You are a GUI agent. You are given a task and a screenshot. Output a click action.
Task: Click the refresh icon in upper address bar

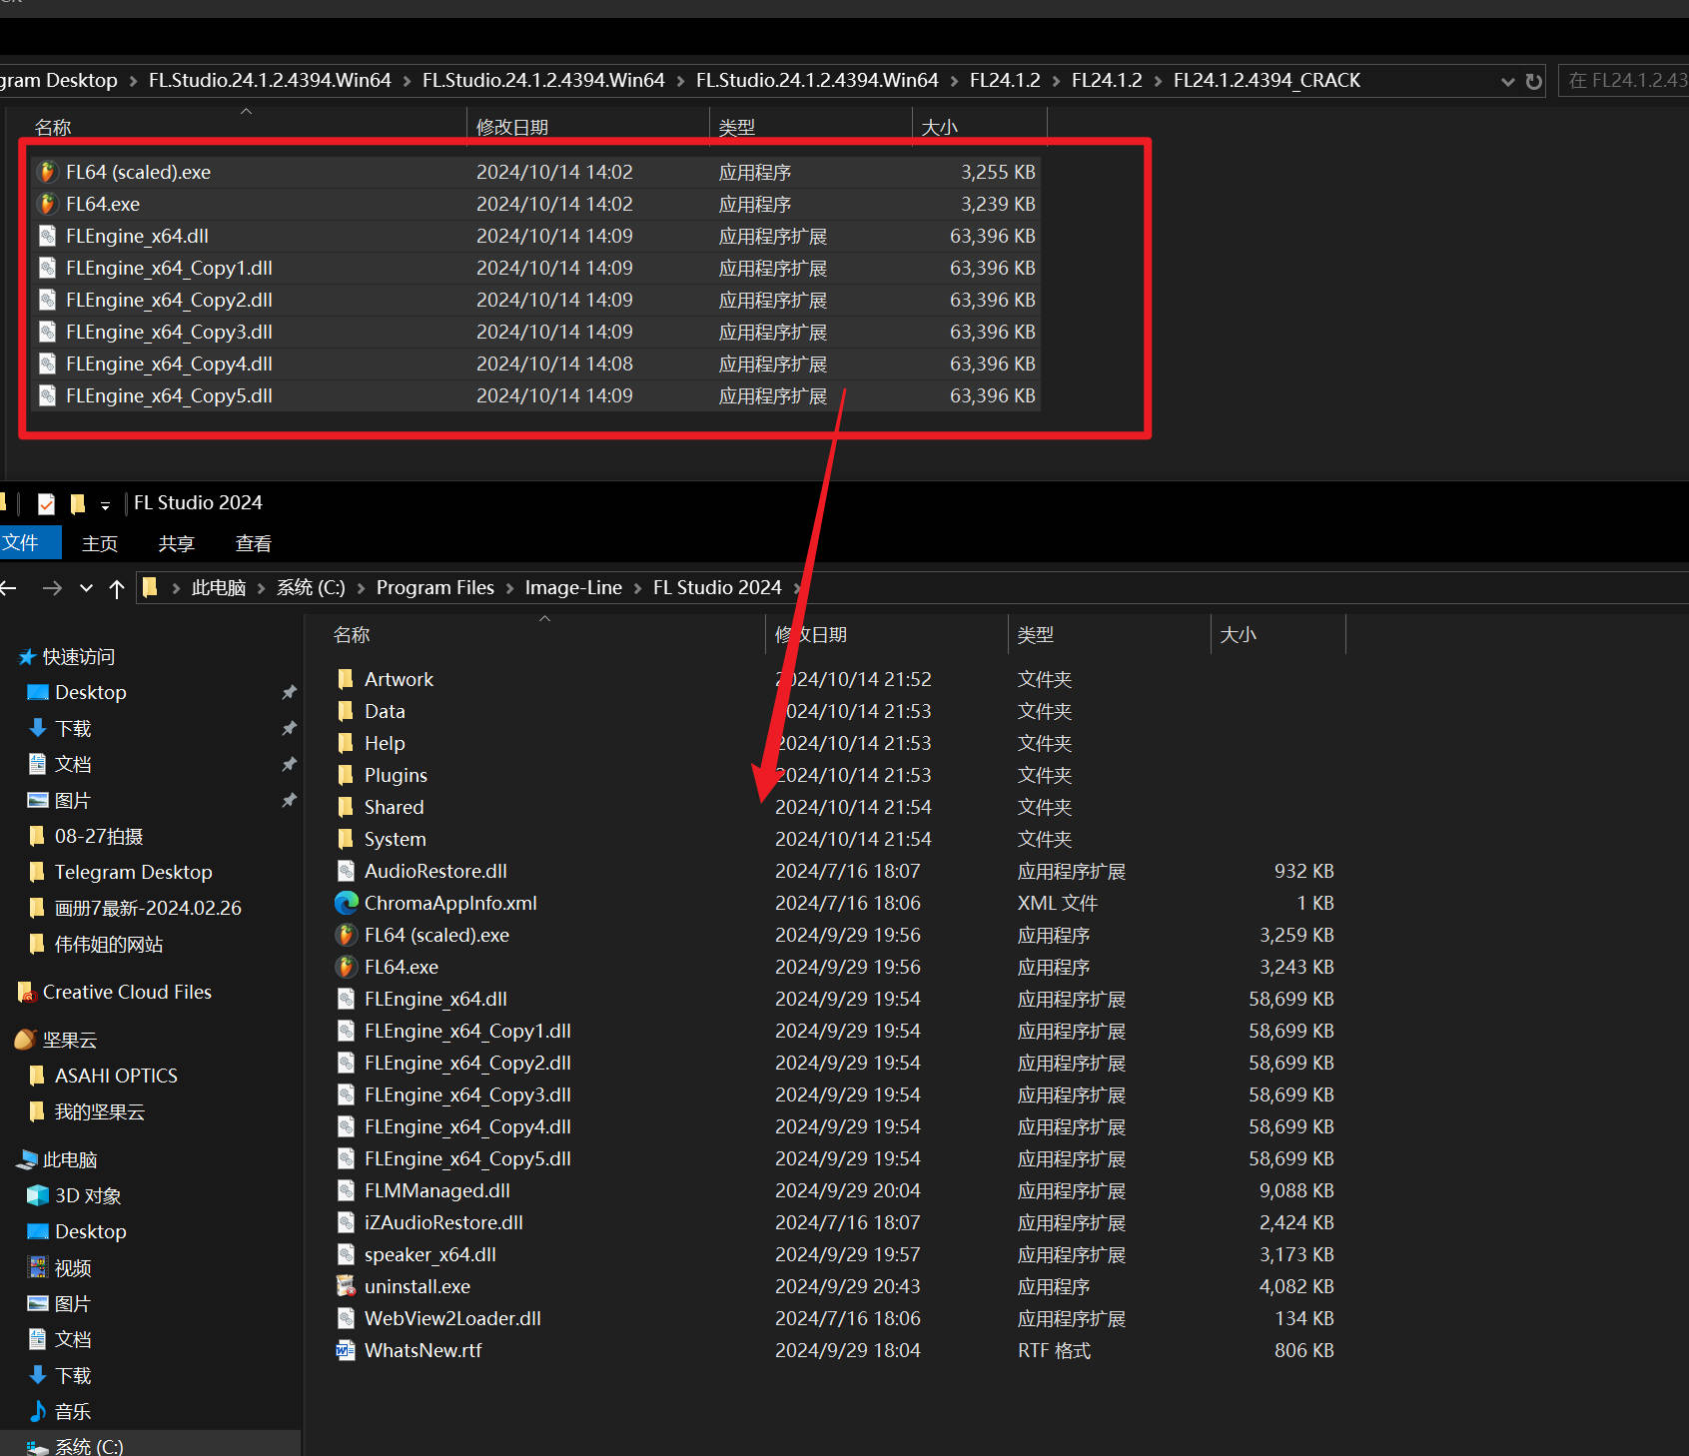[1534, 81]
